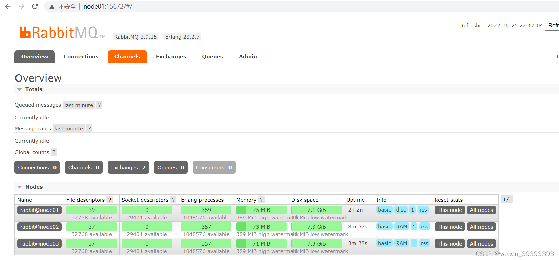559x260 pixels.
Task: Open help for Socket descriptors column
Action: pos(173,200)
